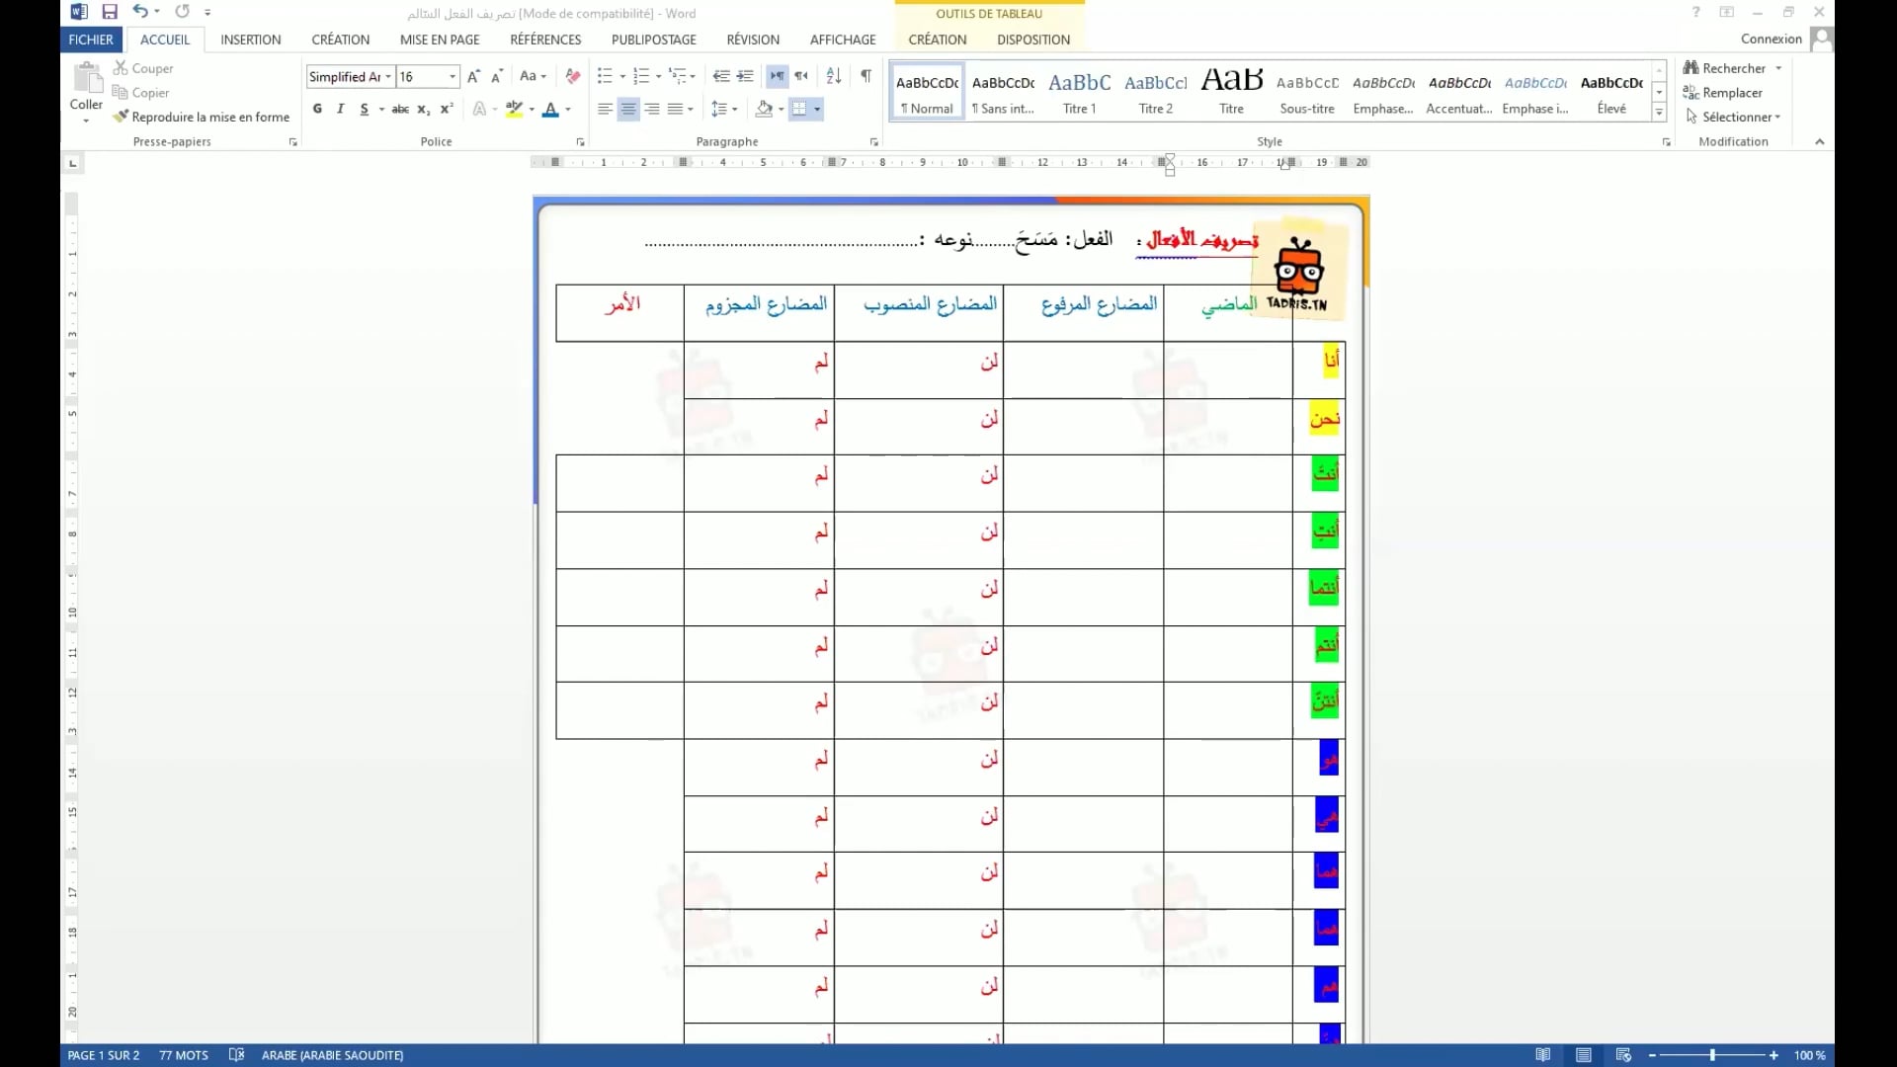
Task: Click the Remplacer button
Action: (1731, 93)
